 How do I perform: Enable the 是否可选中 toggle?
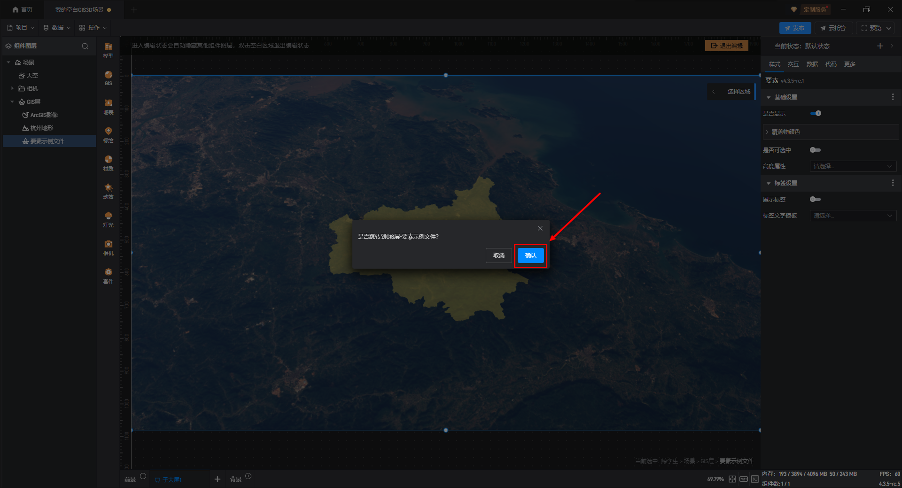tap(815, 150)
